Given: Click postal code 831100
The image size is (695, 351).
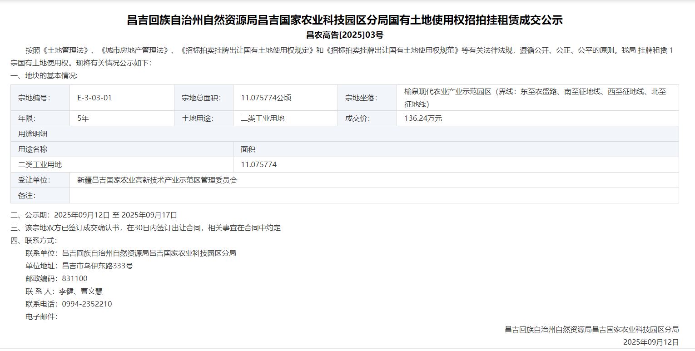Looking at the screenshot, I should 74,279.
